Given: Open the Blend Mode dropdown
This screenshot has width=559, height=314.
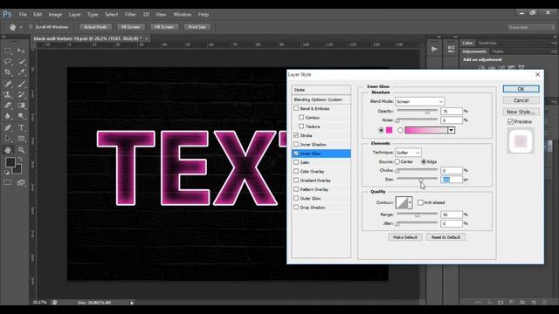Looking at the screenshot, I should pyautogui.click(x=419, y=101).
